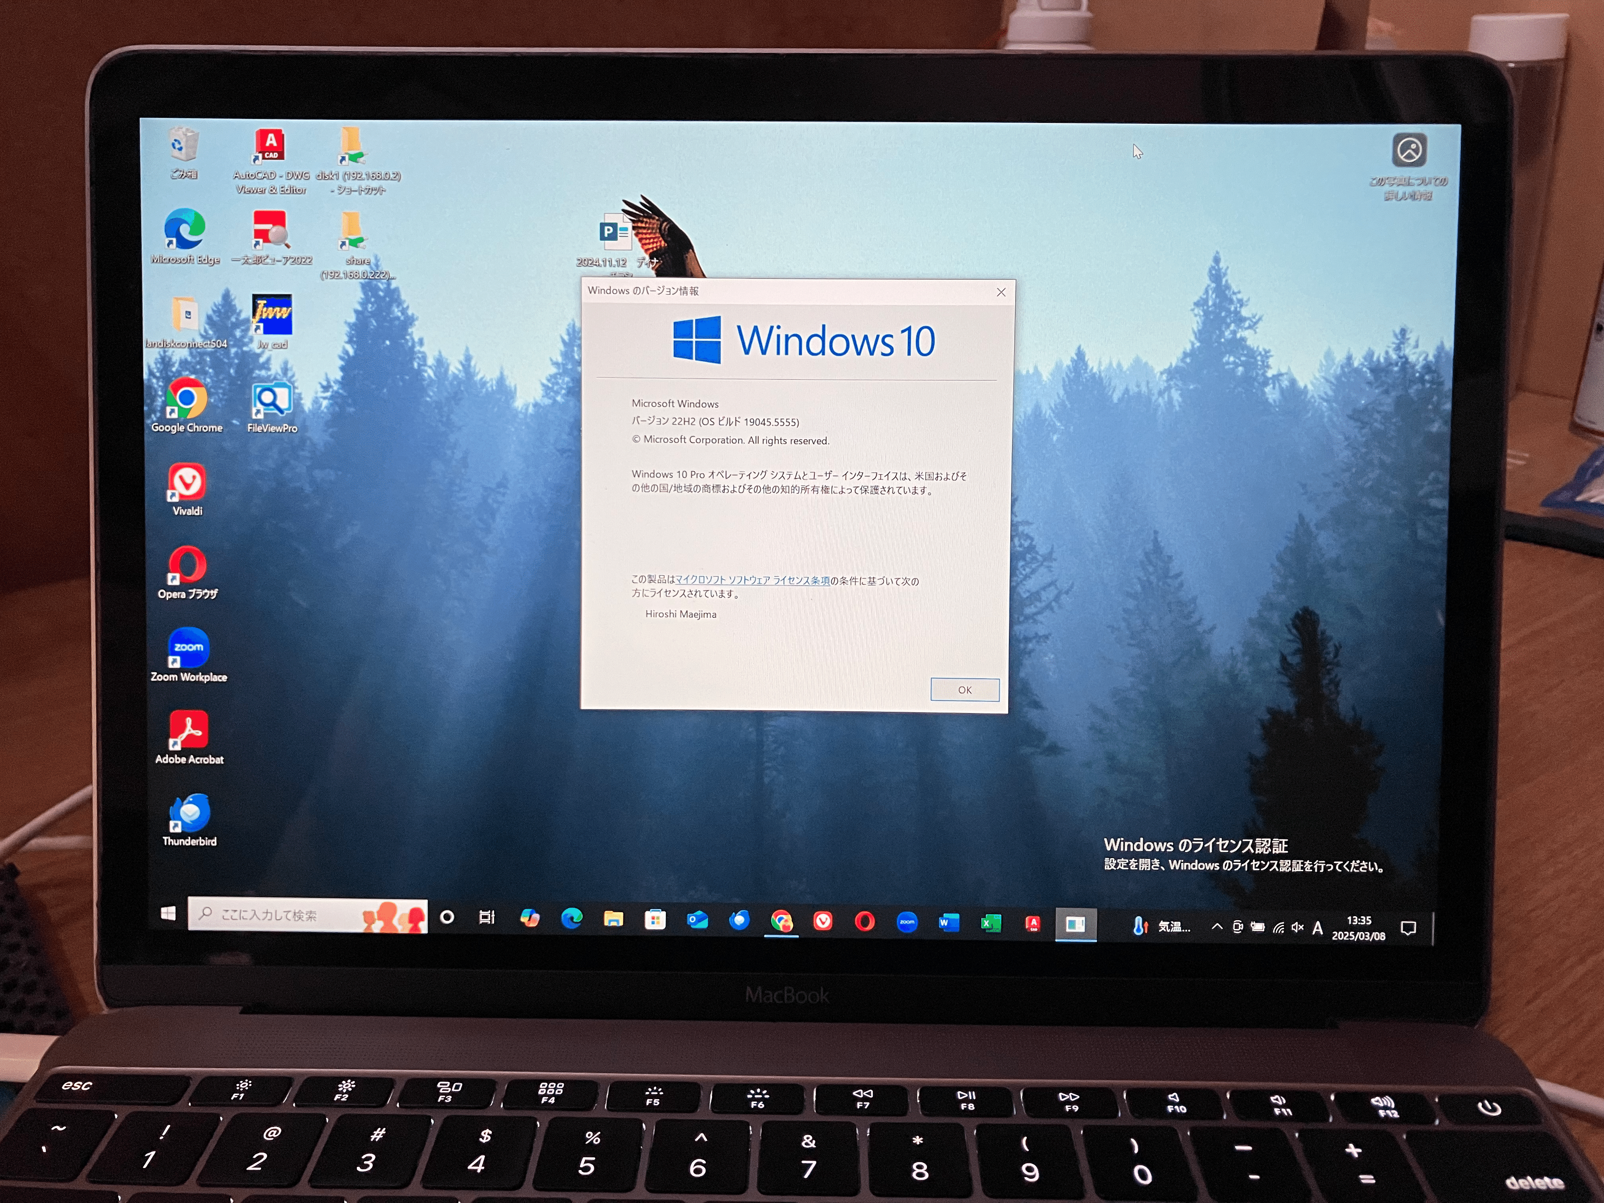1604x1203 pixels.
Task: Open Microsoft Store from the taskbar
Action: (655, 920)
